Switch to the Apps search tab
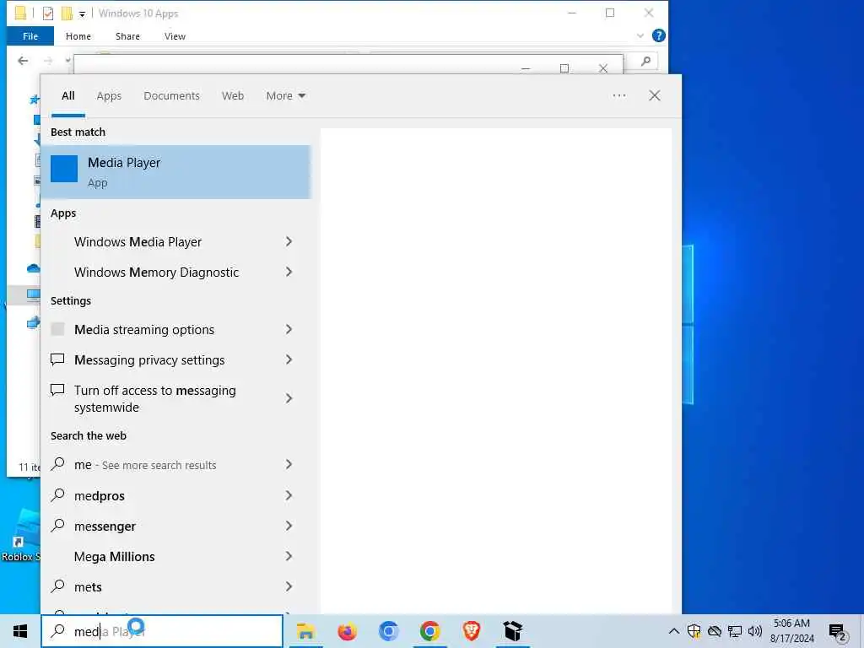Screen dimensions: 864x648 pyautogui.click(x=109, y=96)
